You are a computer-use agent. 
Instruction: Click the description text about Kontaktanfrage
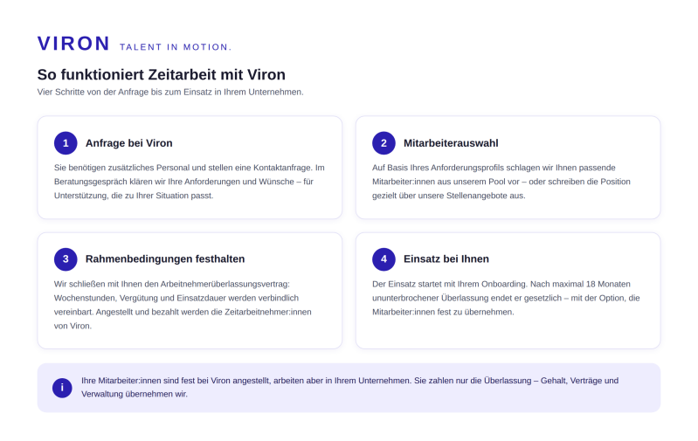190,182
